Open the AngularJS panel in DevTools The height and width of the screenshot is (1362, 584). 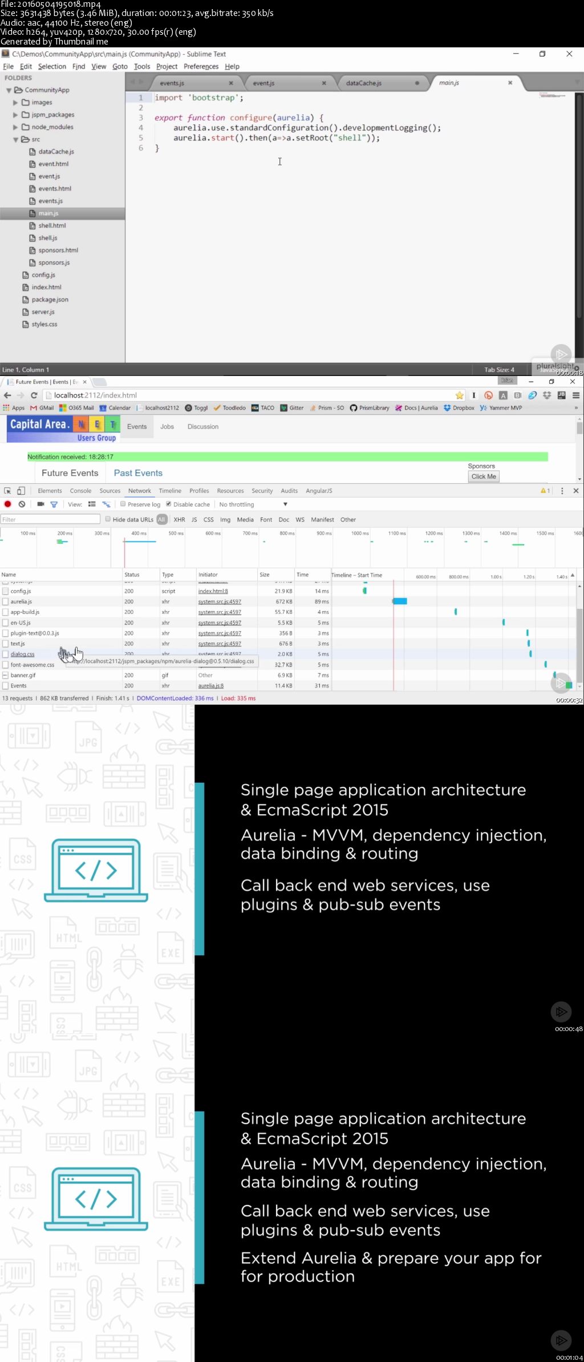(319, 491)
